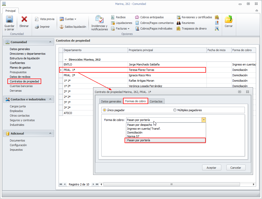Screen dimensions: 262x199
Task: Maximize the Contrato de propiedad dialog
Action: pos(239,92)
